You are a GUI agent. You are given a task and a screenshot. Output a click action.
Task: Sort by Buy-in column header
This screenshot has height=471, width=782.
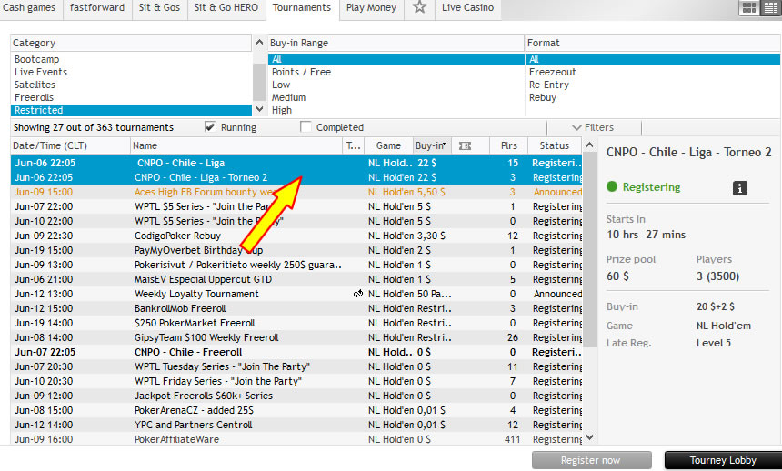[x=432, y=145]
